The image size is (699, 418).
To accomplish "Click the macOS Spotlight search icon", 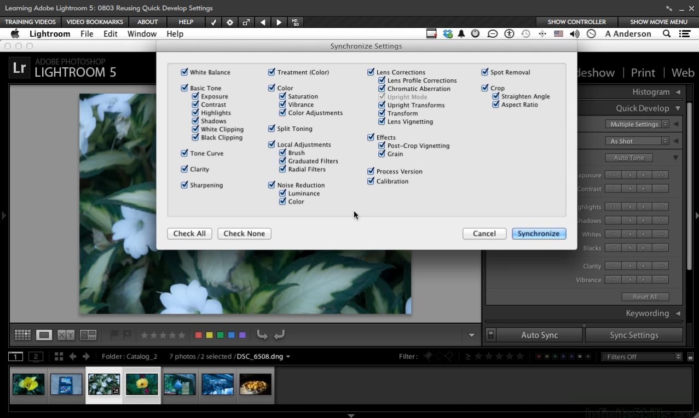I will pos(667,34).
